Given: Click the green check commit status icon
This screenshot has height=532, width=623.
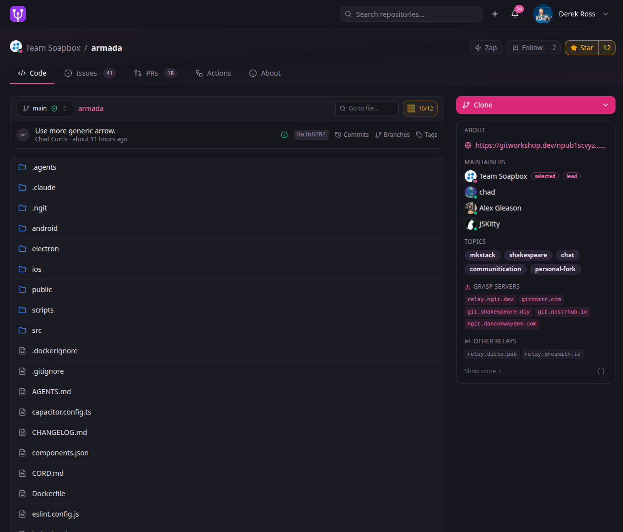Looking at the screenshot, I should [x=284, y=135].
